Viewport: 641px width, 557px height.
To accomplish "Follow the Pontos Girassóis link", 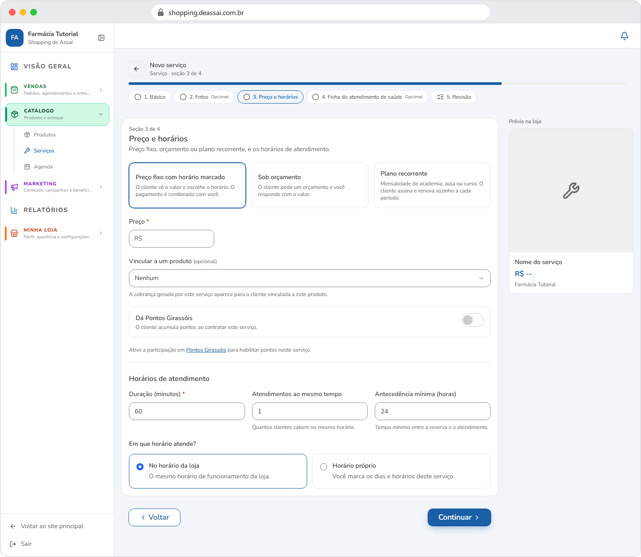I will pos(206,350).
